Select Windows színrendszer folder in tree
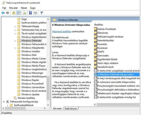This screenshot has height=115, width=141. tap(31, 87)
